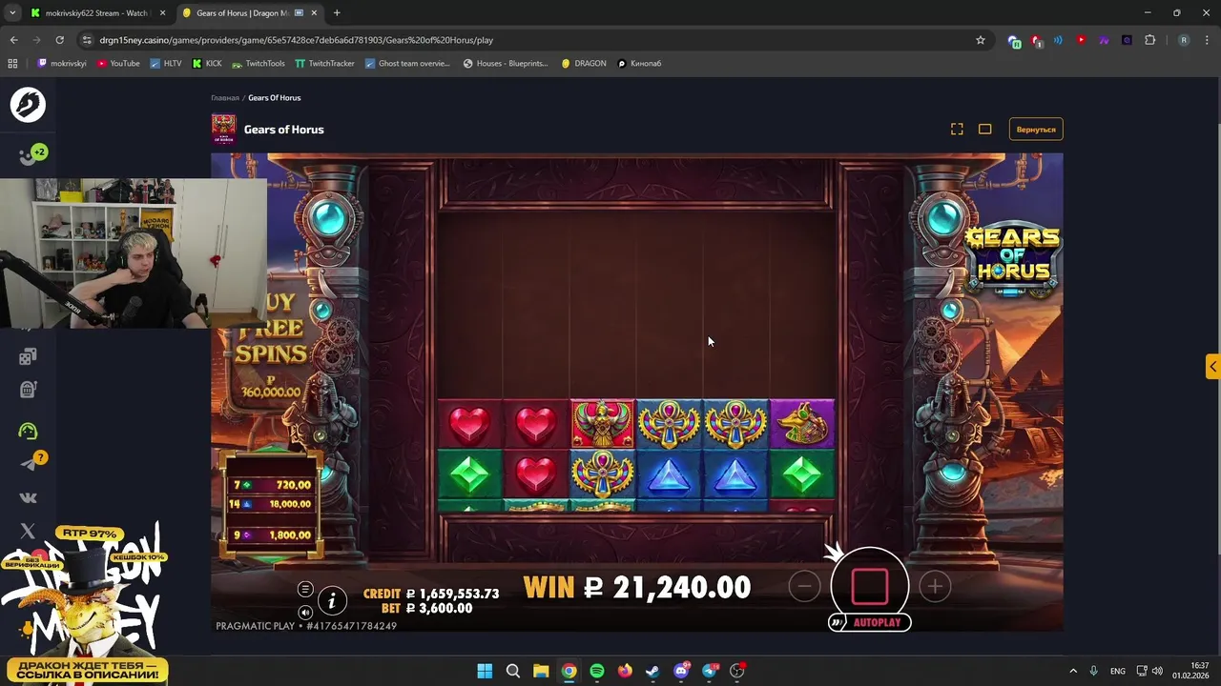Switch ENG input language
Viewport: 1221px width, 686px height.
click(1117, 671)
